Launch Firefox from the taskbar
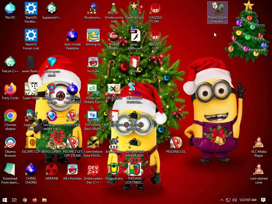 click(x=35, y=200)
